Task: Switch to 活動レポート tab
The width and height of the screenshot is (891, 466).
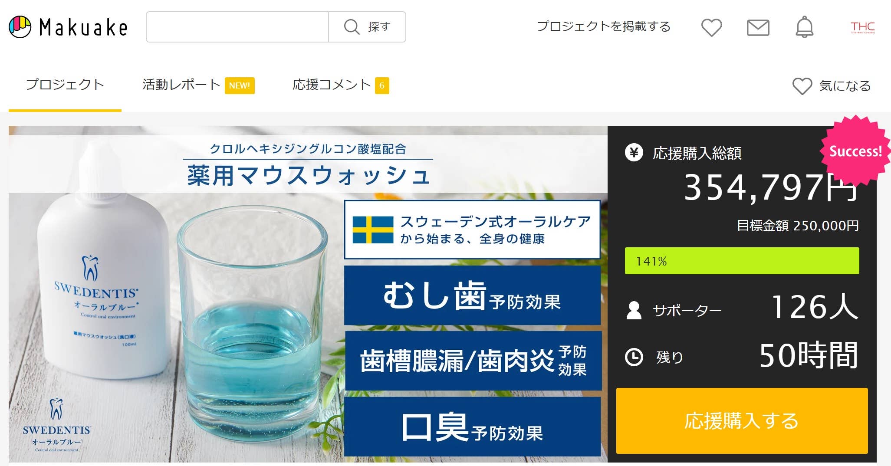Action: [198, 85]
